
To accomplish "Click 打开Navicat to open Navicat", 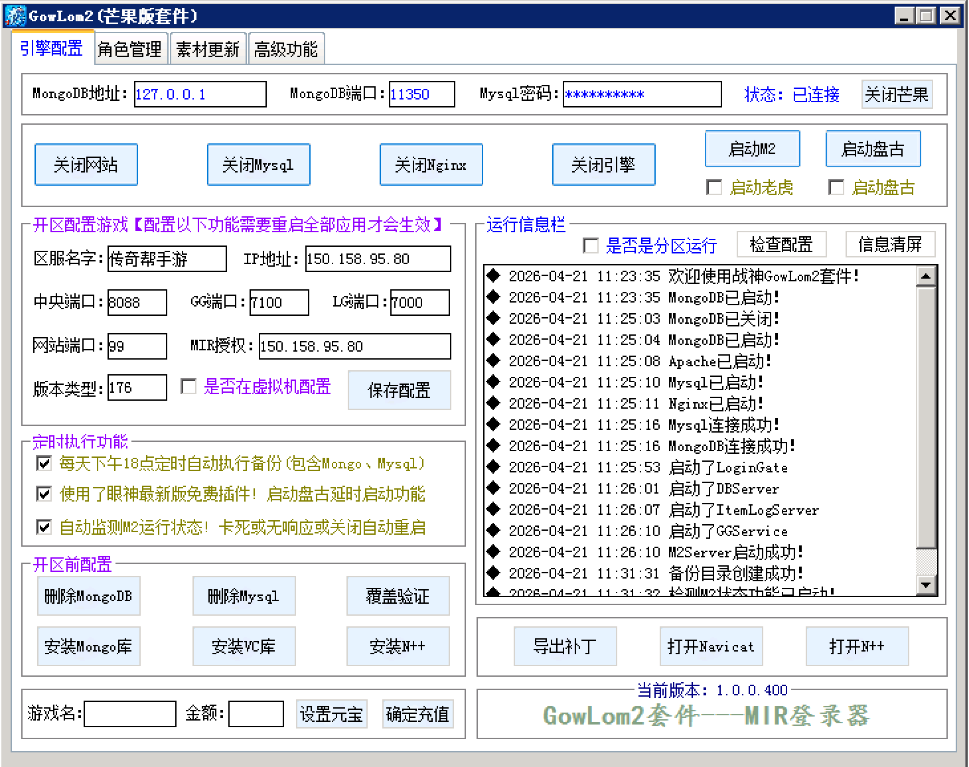I will [710, 646].
